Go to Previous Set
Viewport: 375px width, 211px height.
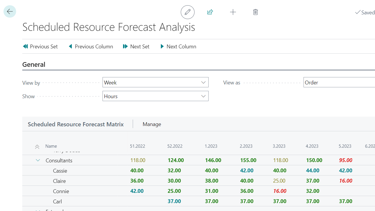click(40, 47)
